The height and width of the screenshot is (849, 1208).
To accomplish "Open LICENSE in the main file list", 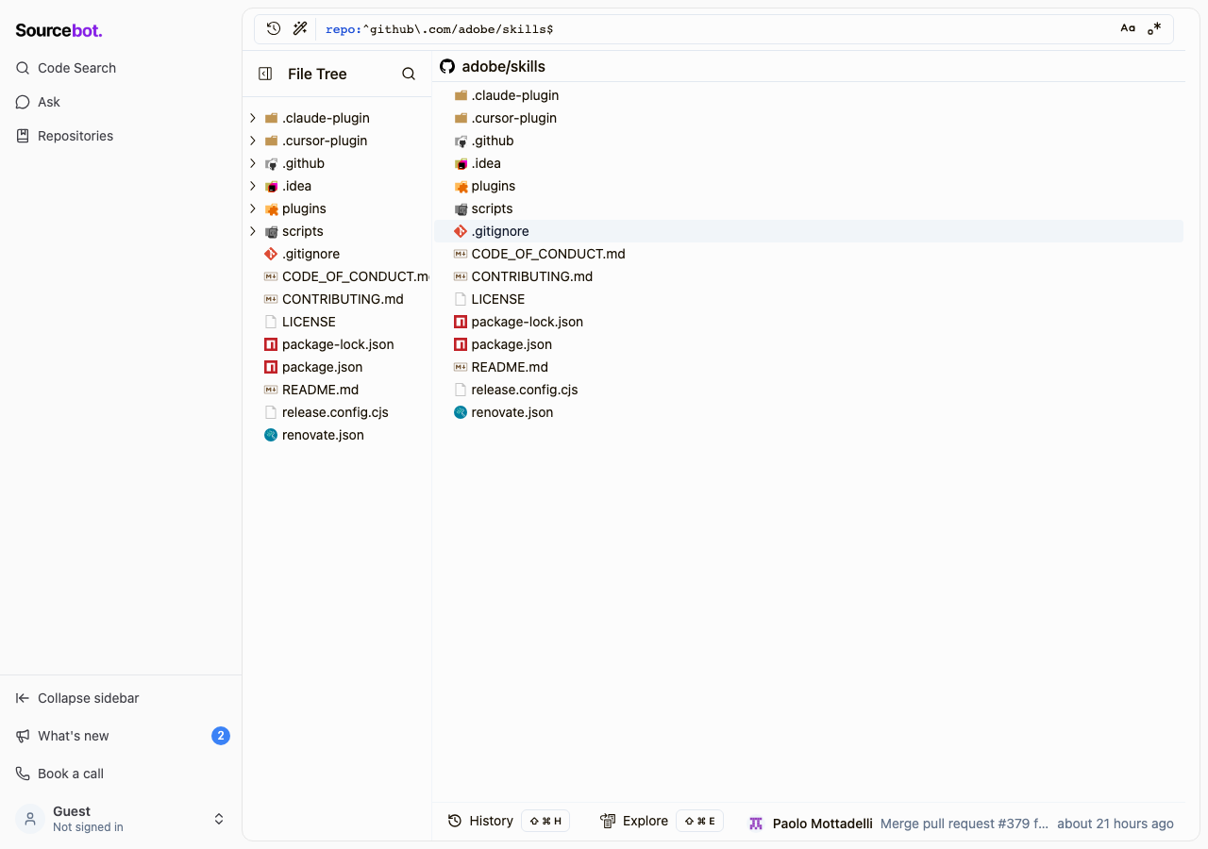I will 498,299.
